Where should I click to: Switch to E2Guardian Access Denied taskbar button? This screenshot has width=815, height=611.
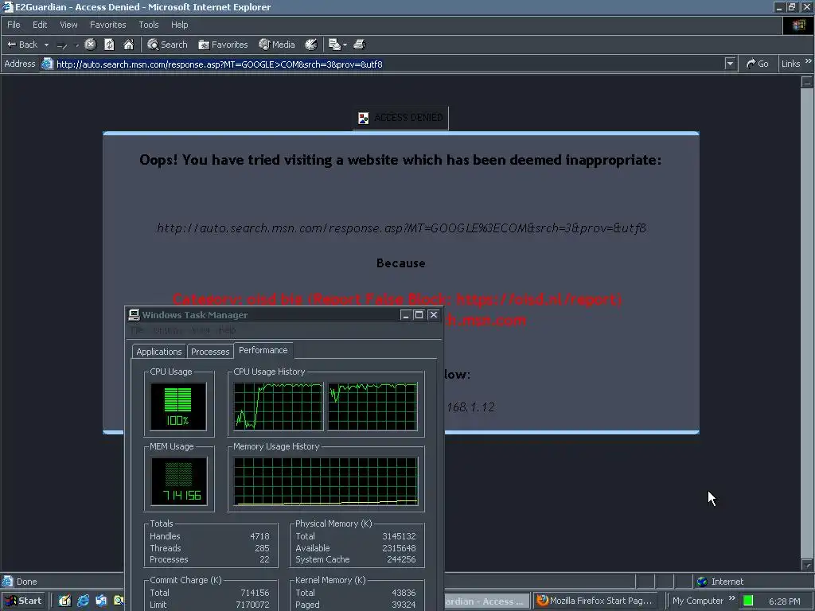tap(486, 601)
